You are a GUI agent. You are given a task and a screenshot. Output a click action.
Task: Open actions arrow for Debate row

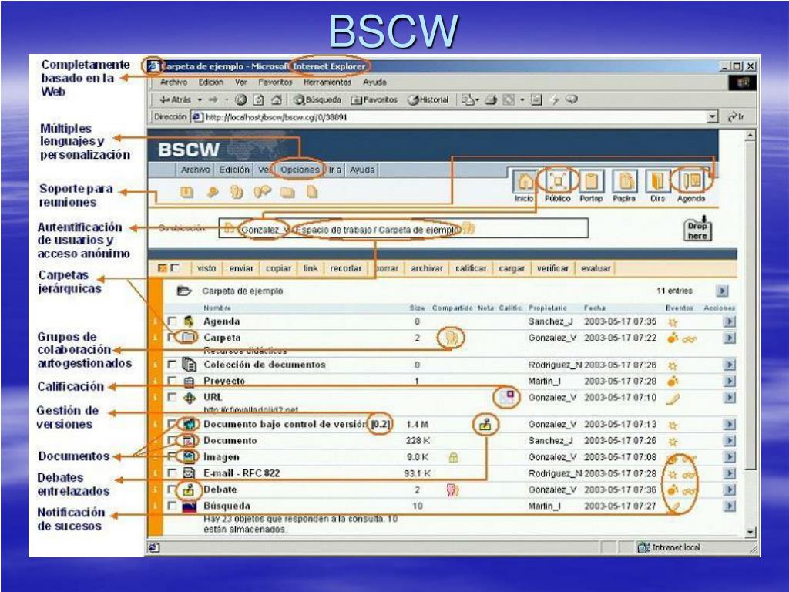click(x=730, y=489)
